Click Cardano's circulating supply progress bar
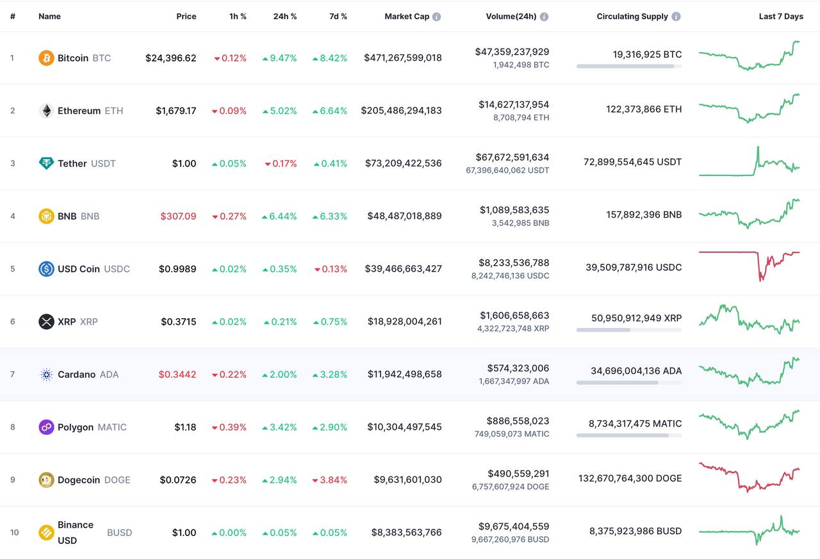 [x=628, y=382]
